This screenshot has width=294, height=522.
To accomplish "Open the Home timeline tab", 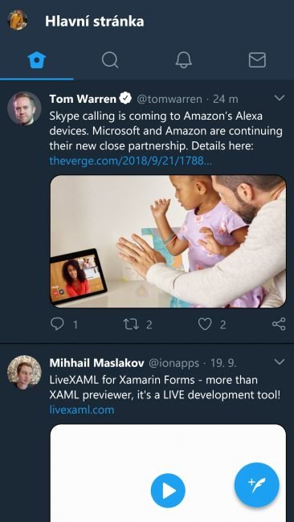I will coord(37,60).
